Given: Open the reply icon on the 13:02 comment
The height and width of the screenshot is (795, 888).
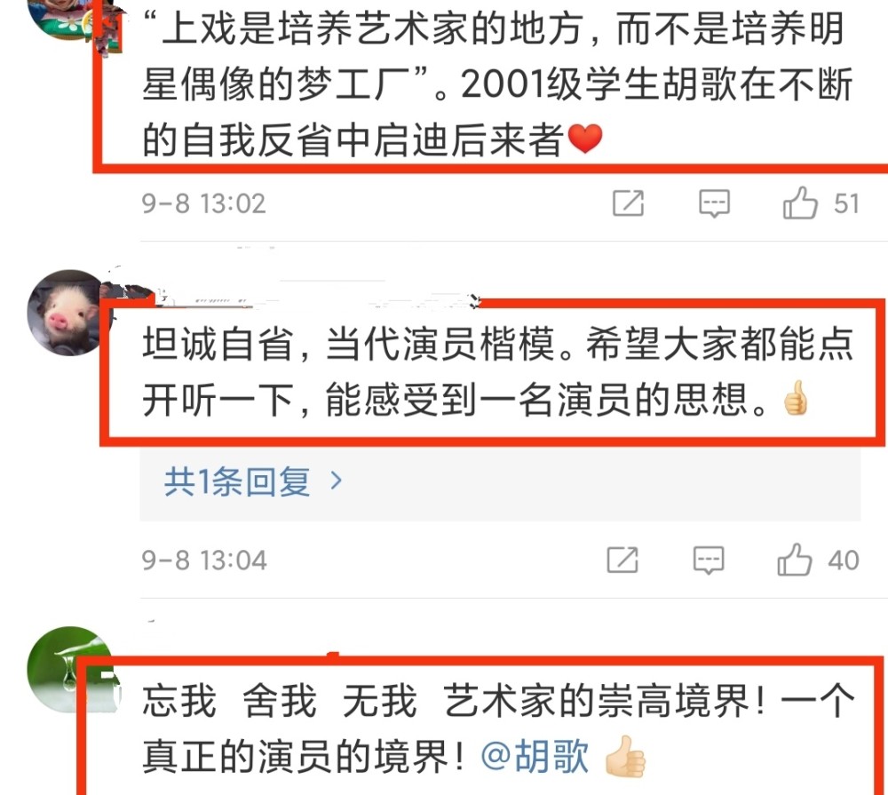Looking at the screenshot, I should [714, 203].
